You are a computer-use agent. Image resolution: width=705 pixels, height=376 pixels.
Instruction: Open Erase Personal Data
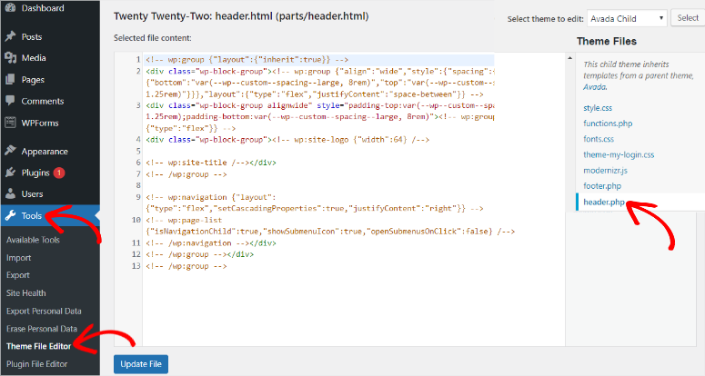[x=41, y=329]
